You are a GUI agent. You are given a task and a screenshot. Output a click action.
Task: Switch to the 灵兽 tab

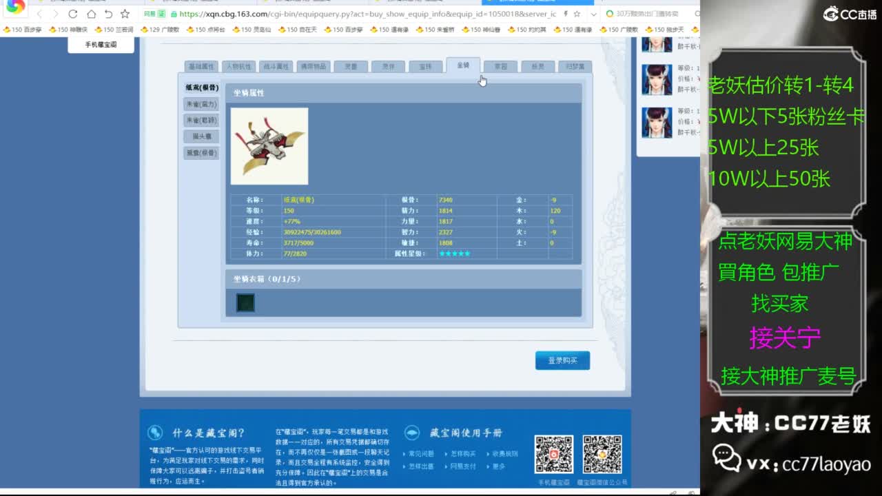pos(351,67)
